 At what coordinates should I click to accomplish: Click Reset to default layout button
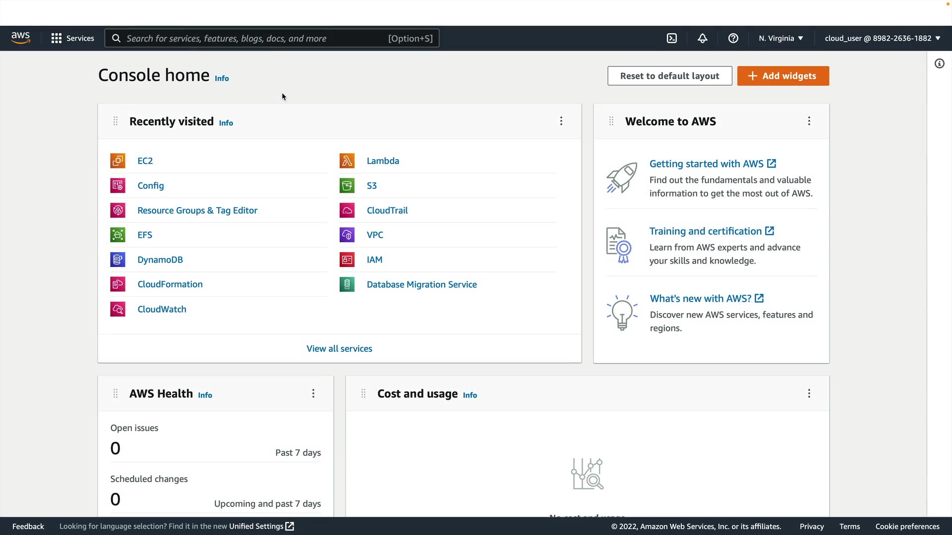point(669,76)
